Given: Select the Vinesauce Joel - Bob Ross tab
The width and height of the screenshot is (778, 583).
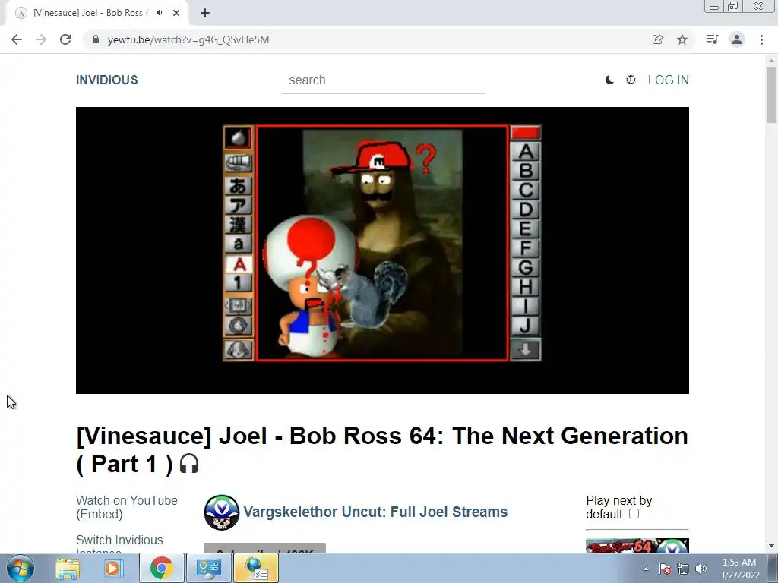Looking at the screenshot, I should (x=88, y=13).
